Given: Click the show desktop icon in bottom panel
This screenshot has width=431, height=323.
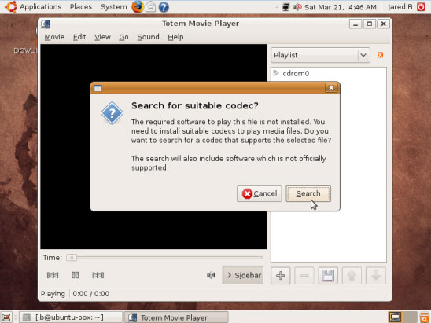Looking at the screenshot, I should 6,317.
